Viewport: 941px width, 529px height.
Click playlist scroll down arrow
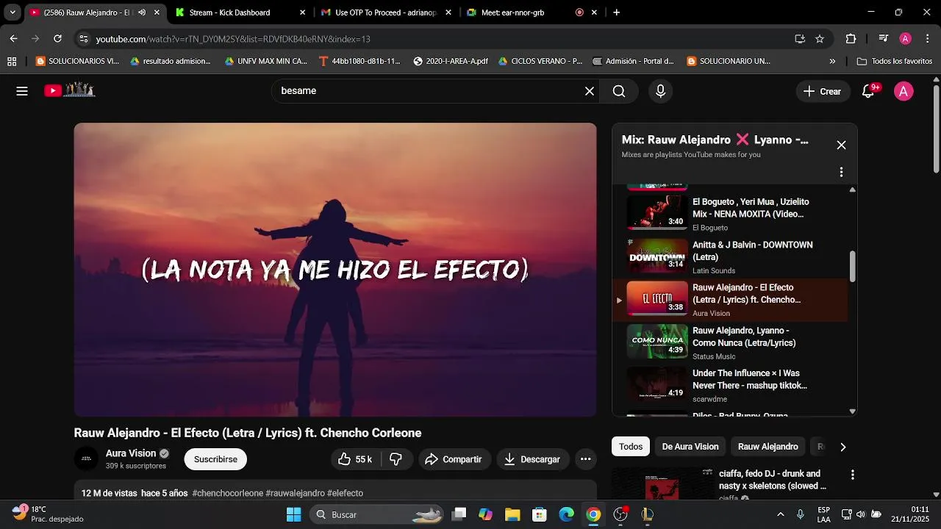point(852,411)
